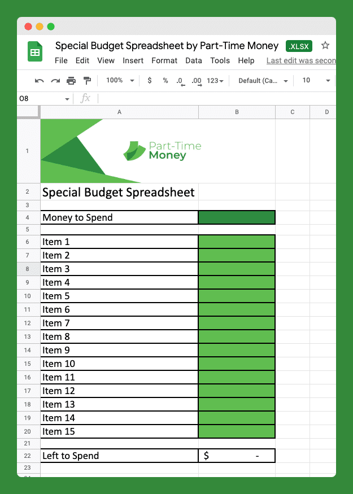
Task: Click the formula bar input
Action: tap(217, 99)
